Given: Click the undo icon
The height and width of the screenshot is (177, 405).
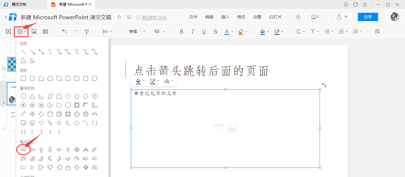Looking at the screenshot, I should point(64,31).
